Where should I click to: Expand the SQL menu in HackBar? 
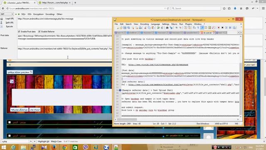point(23,14)
